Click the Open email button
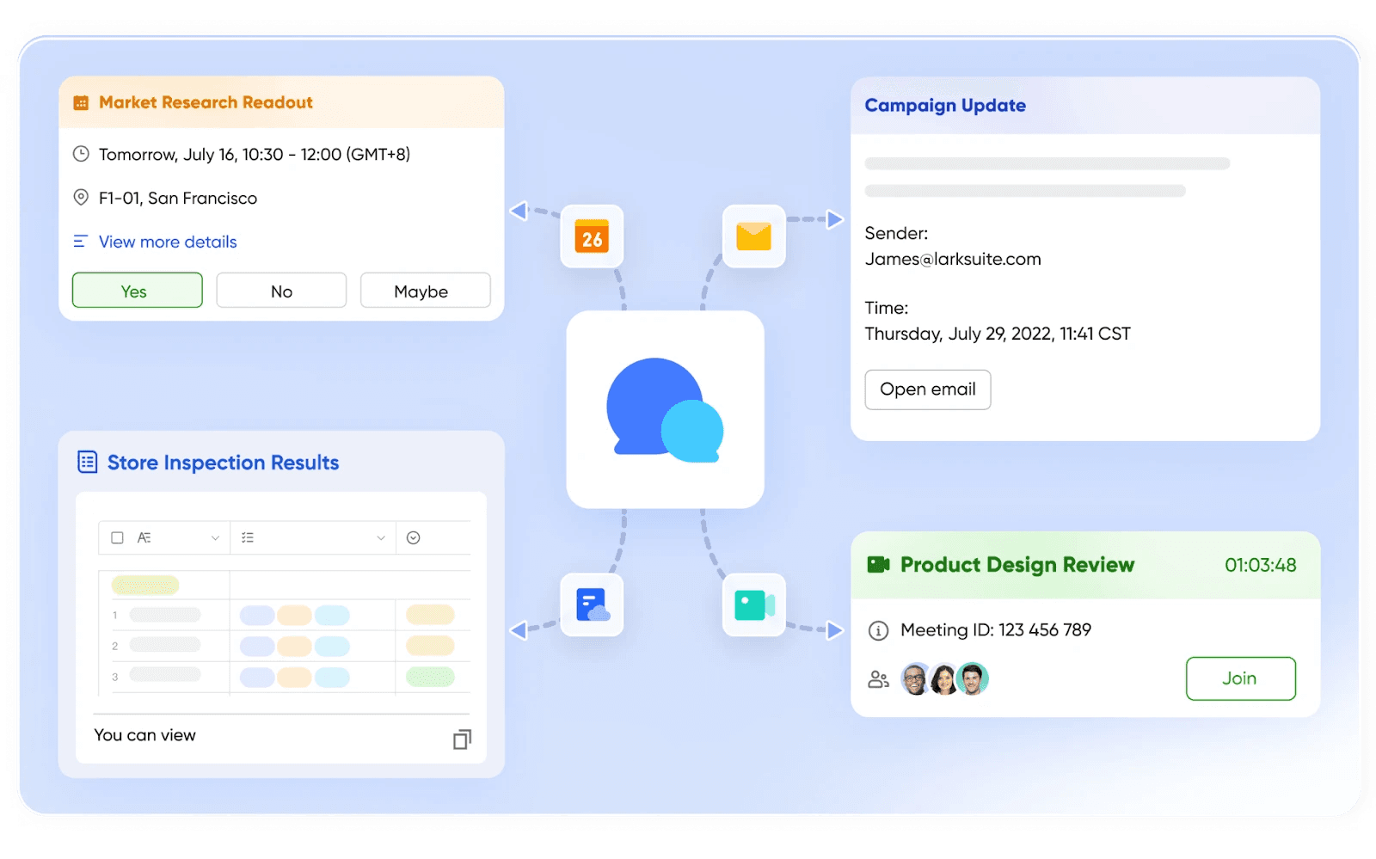The width and height of the screenshot is (1376, 859). (927, 390)
